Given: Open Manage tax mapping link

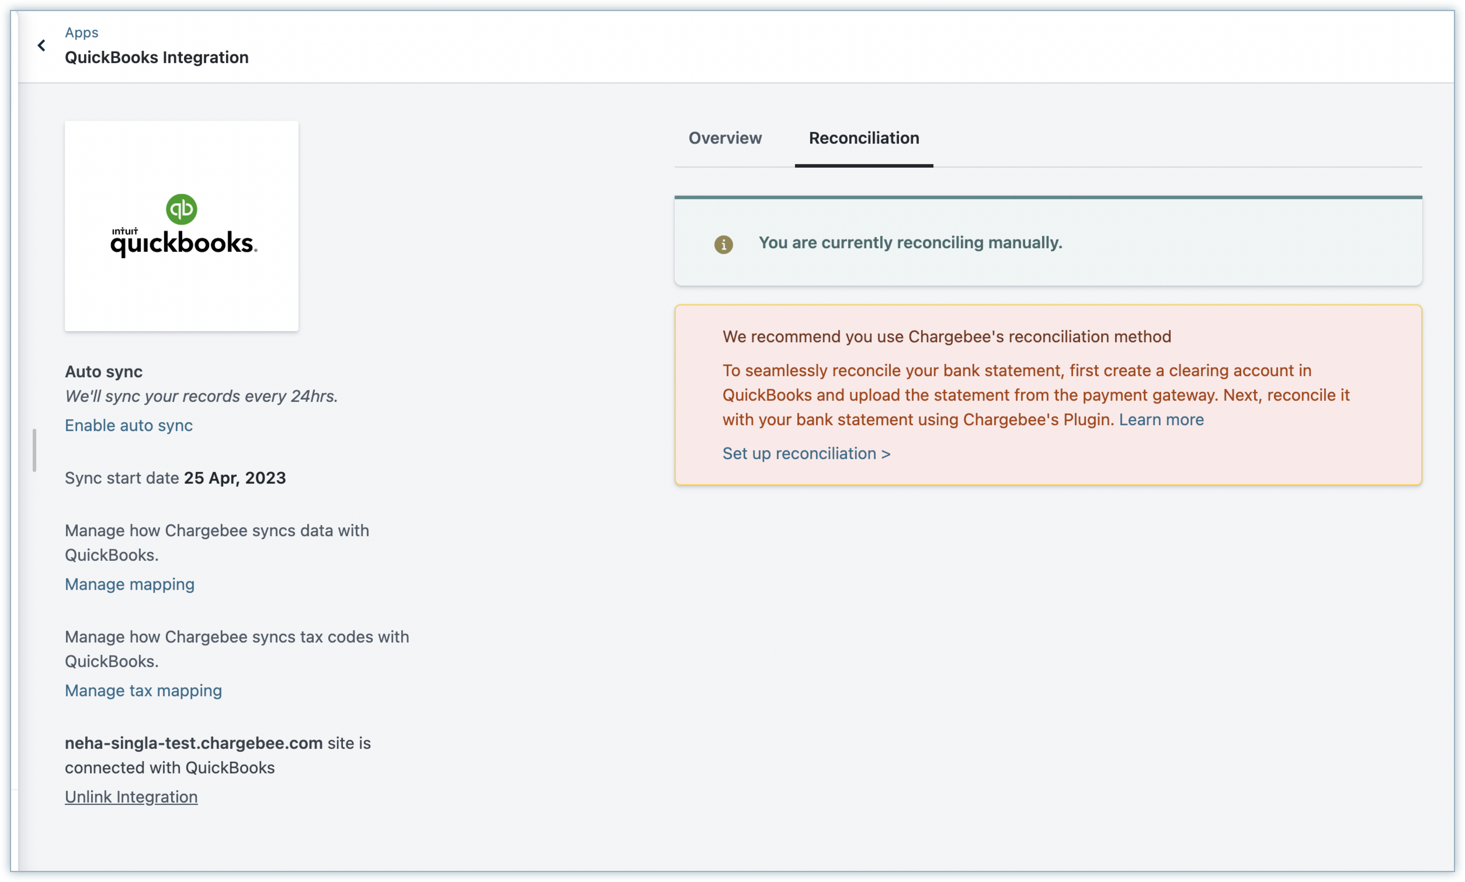Looking at the screenshot, I should point(143,691).
